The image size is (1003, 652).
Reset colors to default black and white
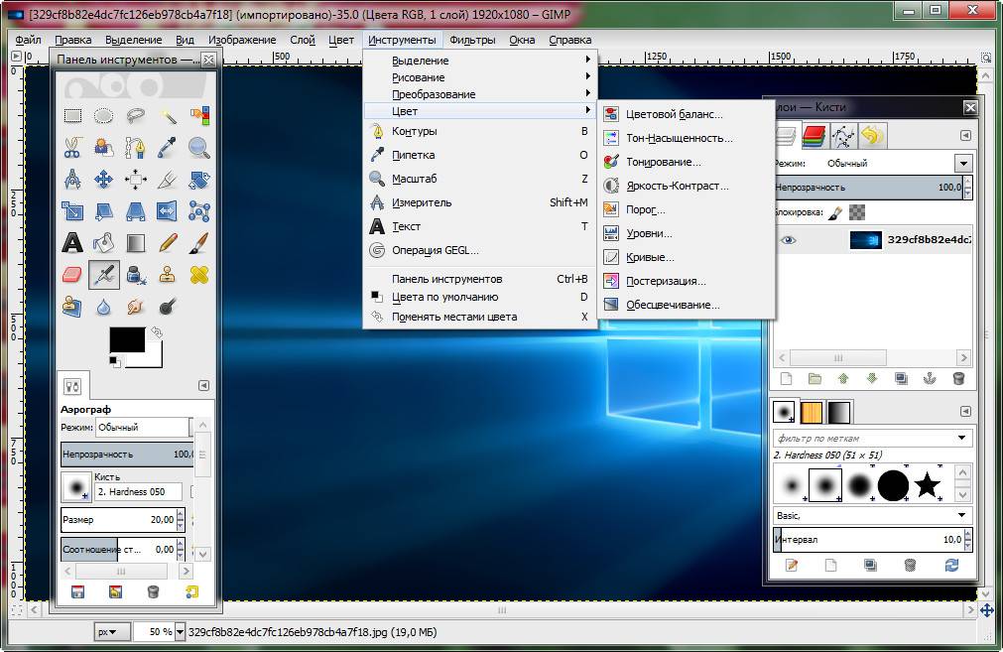coord(114,361)
